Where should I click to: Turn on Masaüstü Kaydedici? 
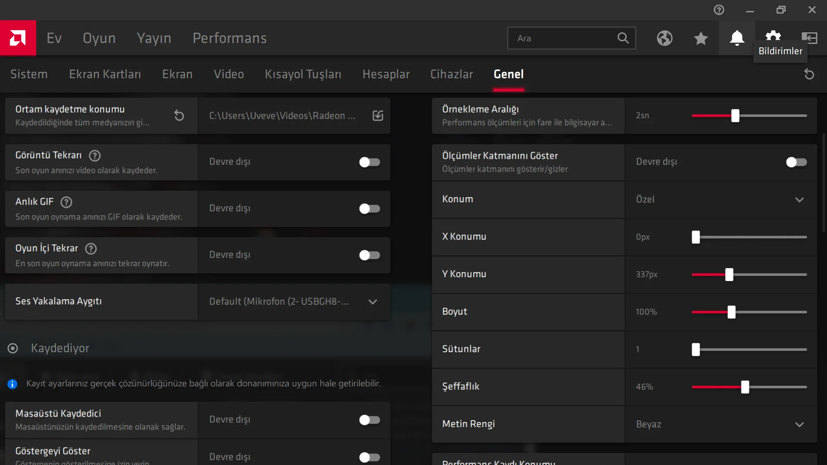click(370, 420)
